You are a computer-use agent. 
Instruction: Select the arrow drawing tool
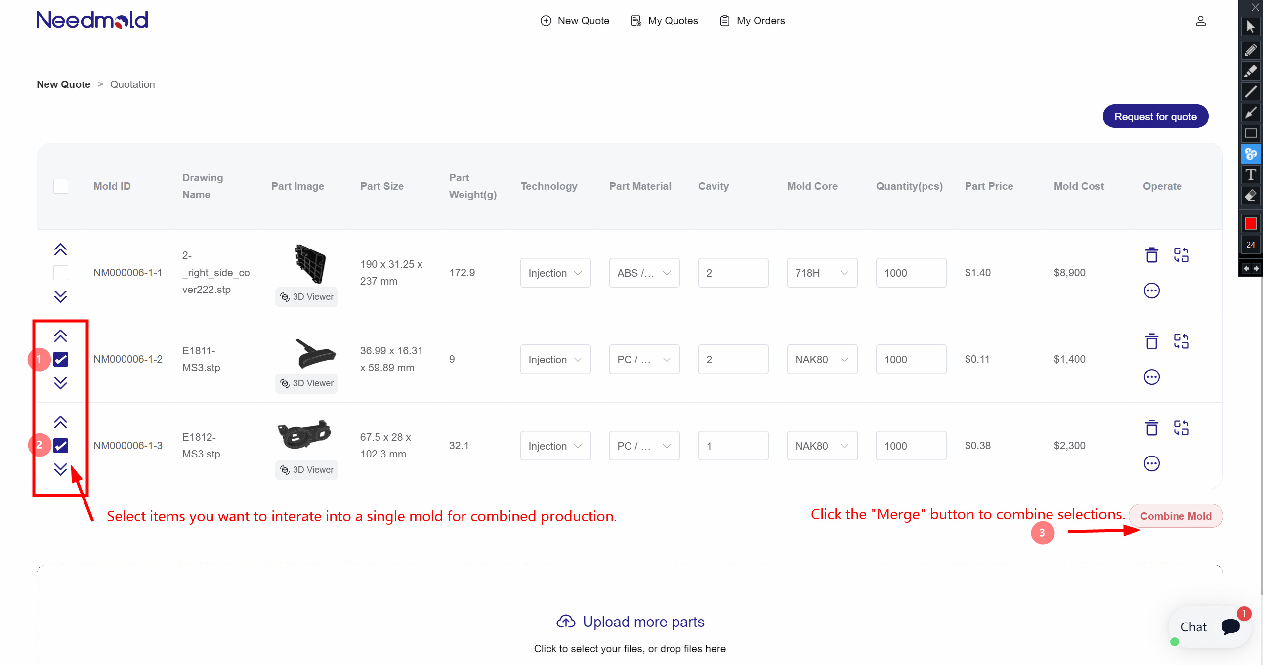(1251, 113)
